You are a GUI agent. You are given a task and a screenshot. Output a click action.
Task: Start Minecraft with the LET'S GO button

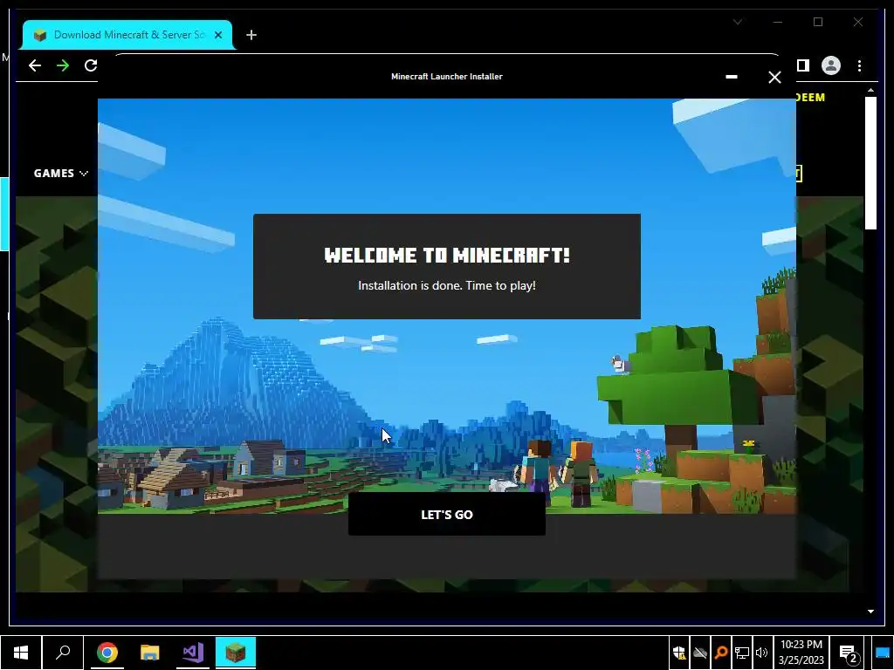pyautogui.click(x=446, y=514)
